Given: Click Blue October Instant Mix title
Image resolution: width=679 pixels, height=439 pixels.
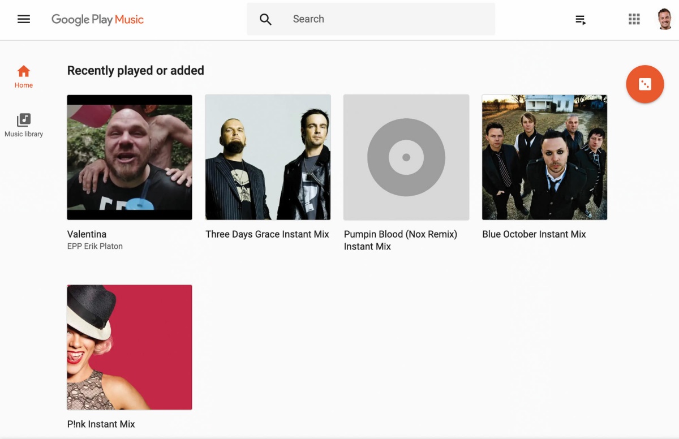Looking at the screenshot, I should [534, 234].
